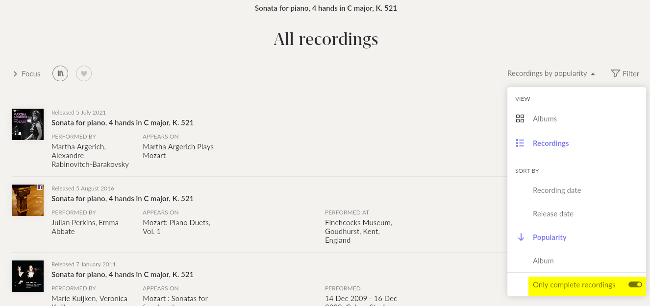Open the 2016 release recording title

123,199
